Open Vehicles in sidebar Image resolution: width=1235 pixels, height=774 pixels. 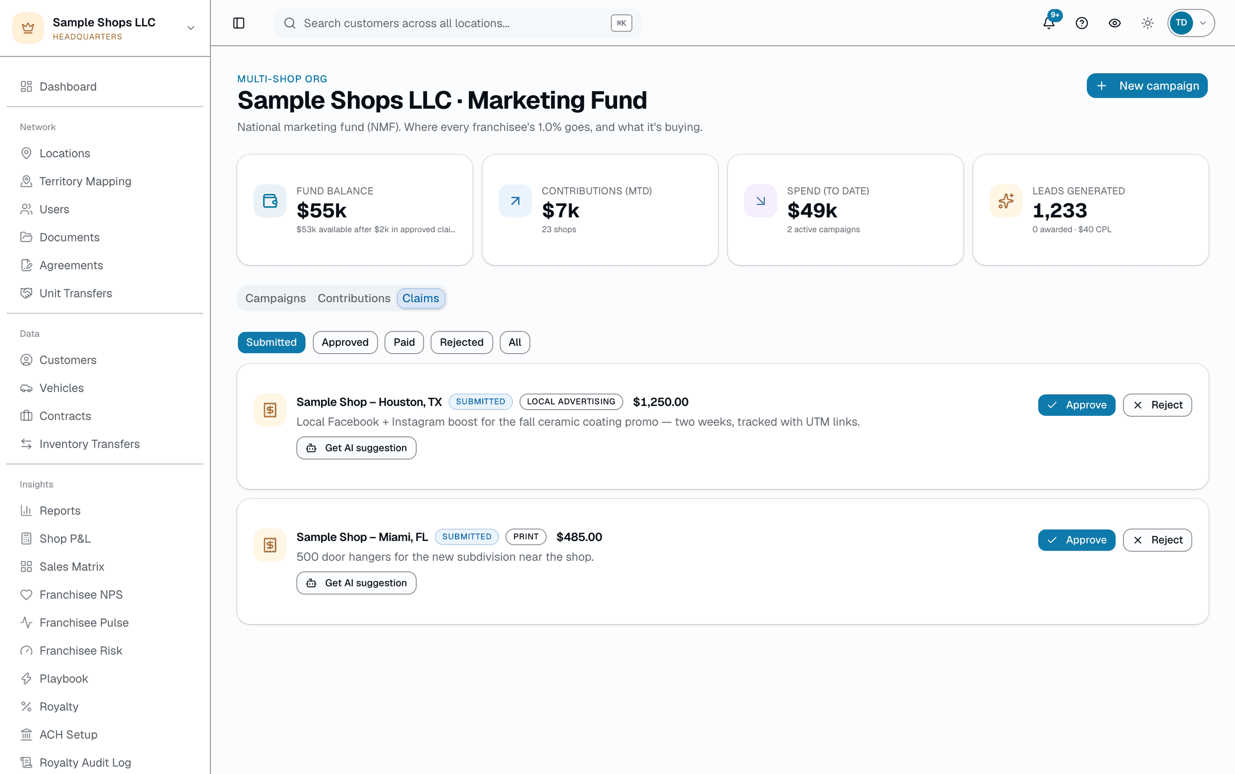click(x=105, y=388)
